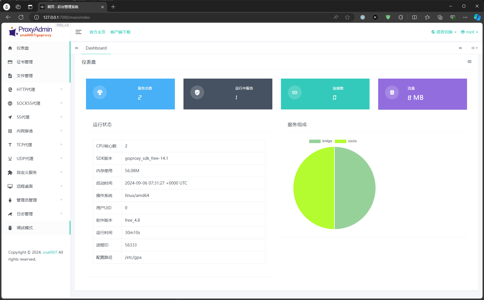
Task: Open the 语言切换 language dropdown
Action: pos(444,32)
